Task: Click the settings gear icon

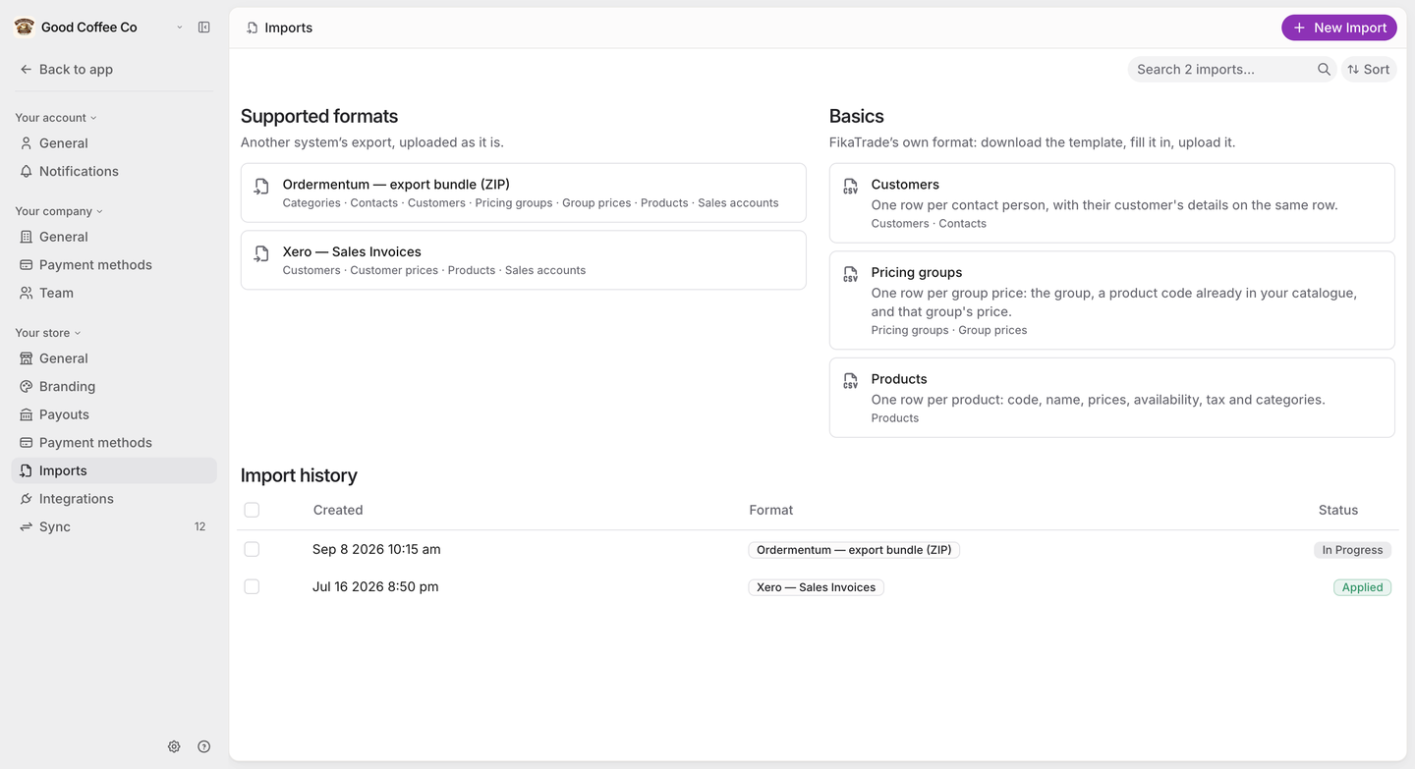Action: click(174, 746)
